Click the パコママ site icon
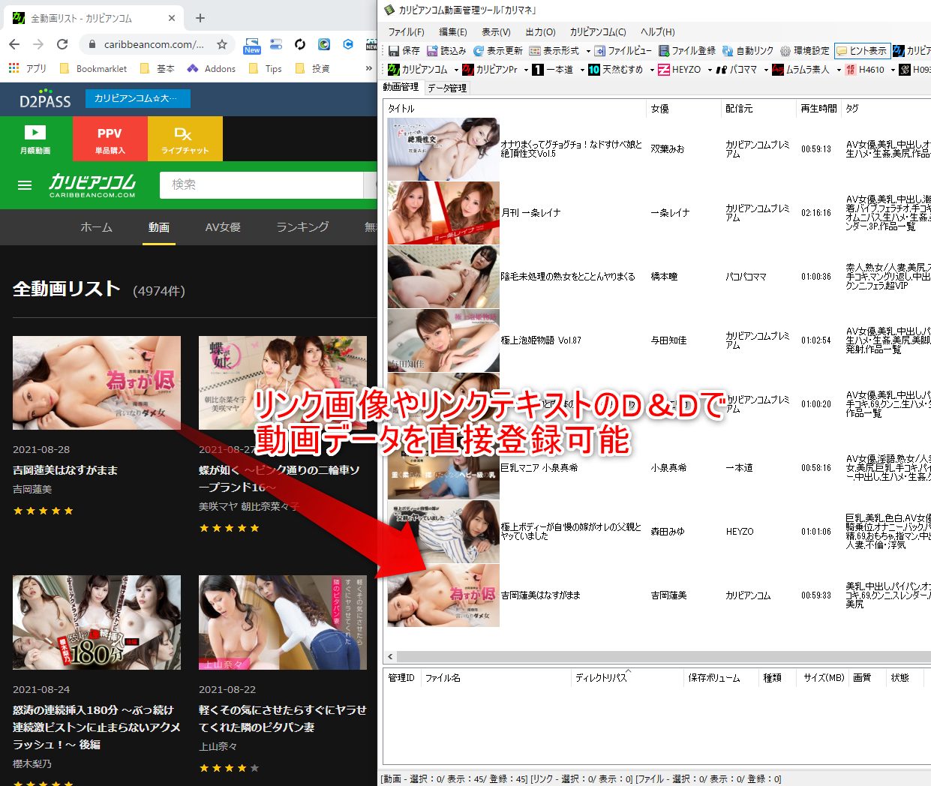The image size is (931, 786). (x=722, y=70)
